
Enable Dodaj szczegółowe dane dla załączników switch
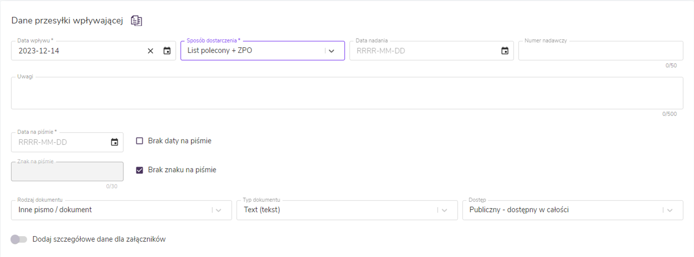tap(19, 239)
